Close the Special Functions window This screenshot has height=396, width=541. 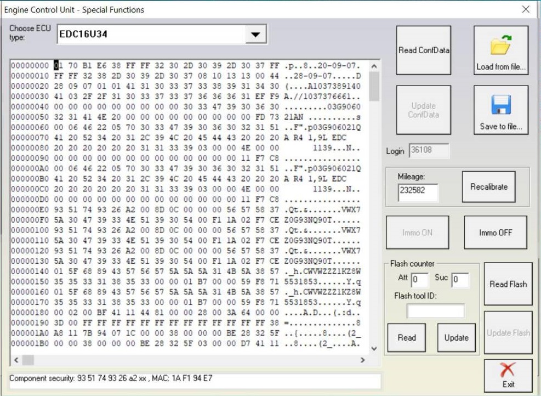tap(526, 9)
